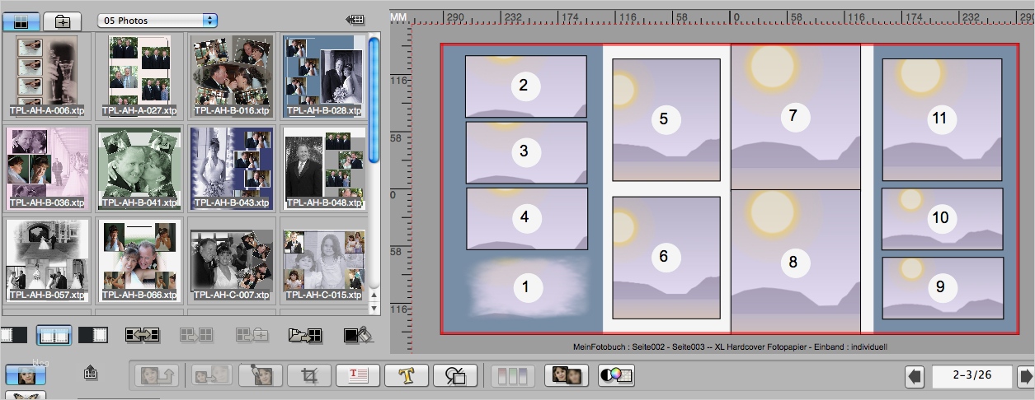Image resolution: width=1035 pixels, height=400 pixels.
Task: Select the crop tool
Action: coord(309,375)
